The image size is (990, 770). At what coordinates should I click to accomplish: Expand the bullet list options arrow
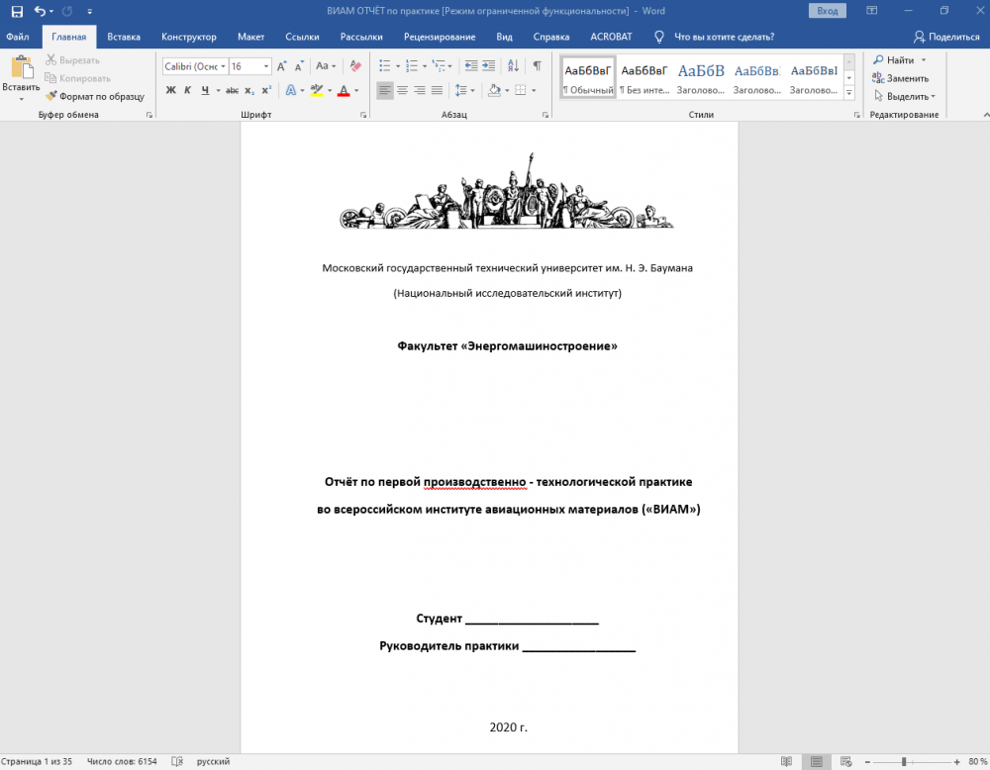tap(398, 66)
